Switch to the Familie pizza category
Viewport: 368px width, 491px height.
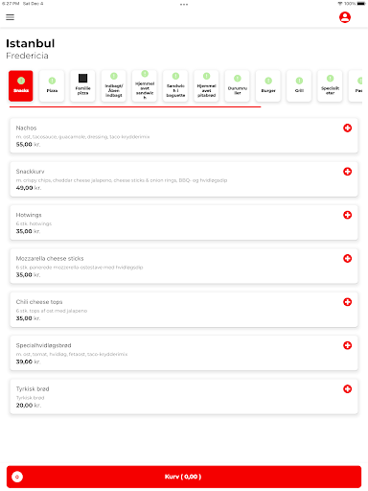[82, 85]
